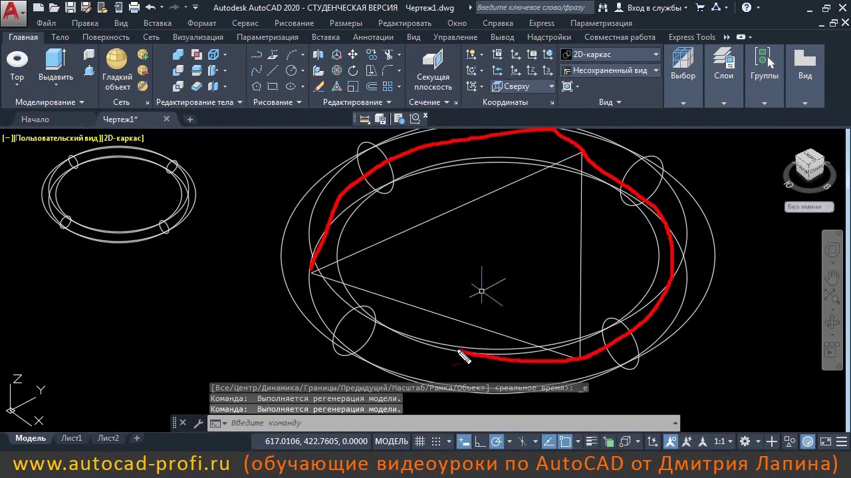Toggle ortho mode in status bar

479,441
